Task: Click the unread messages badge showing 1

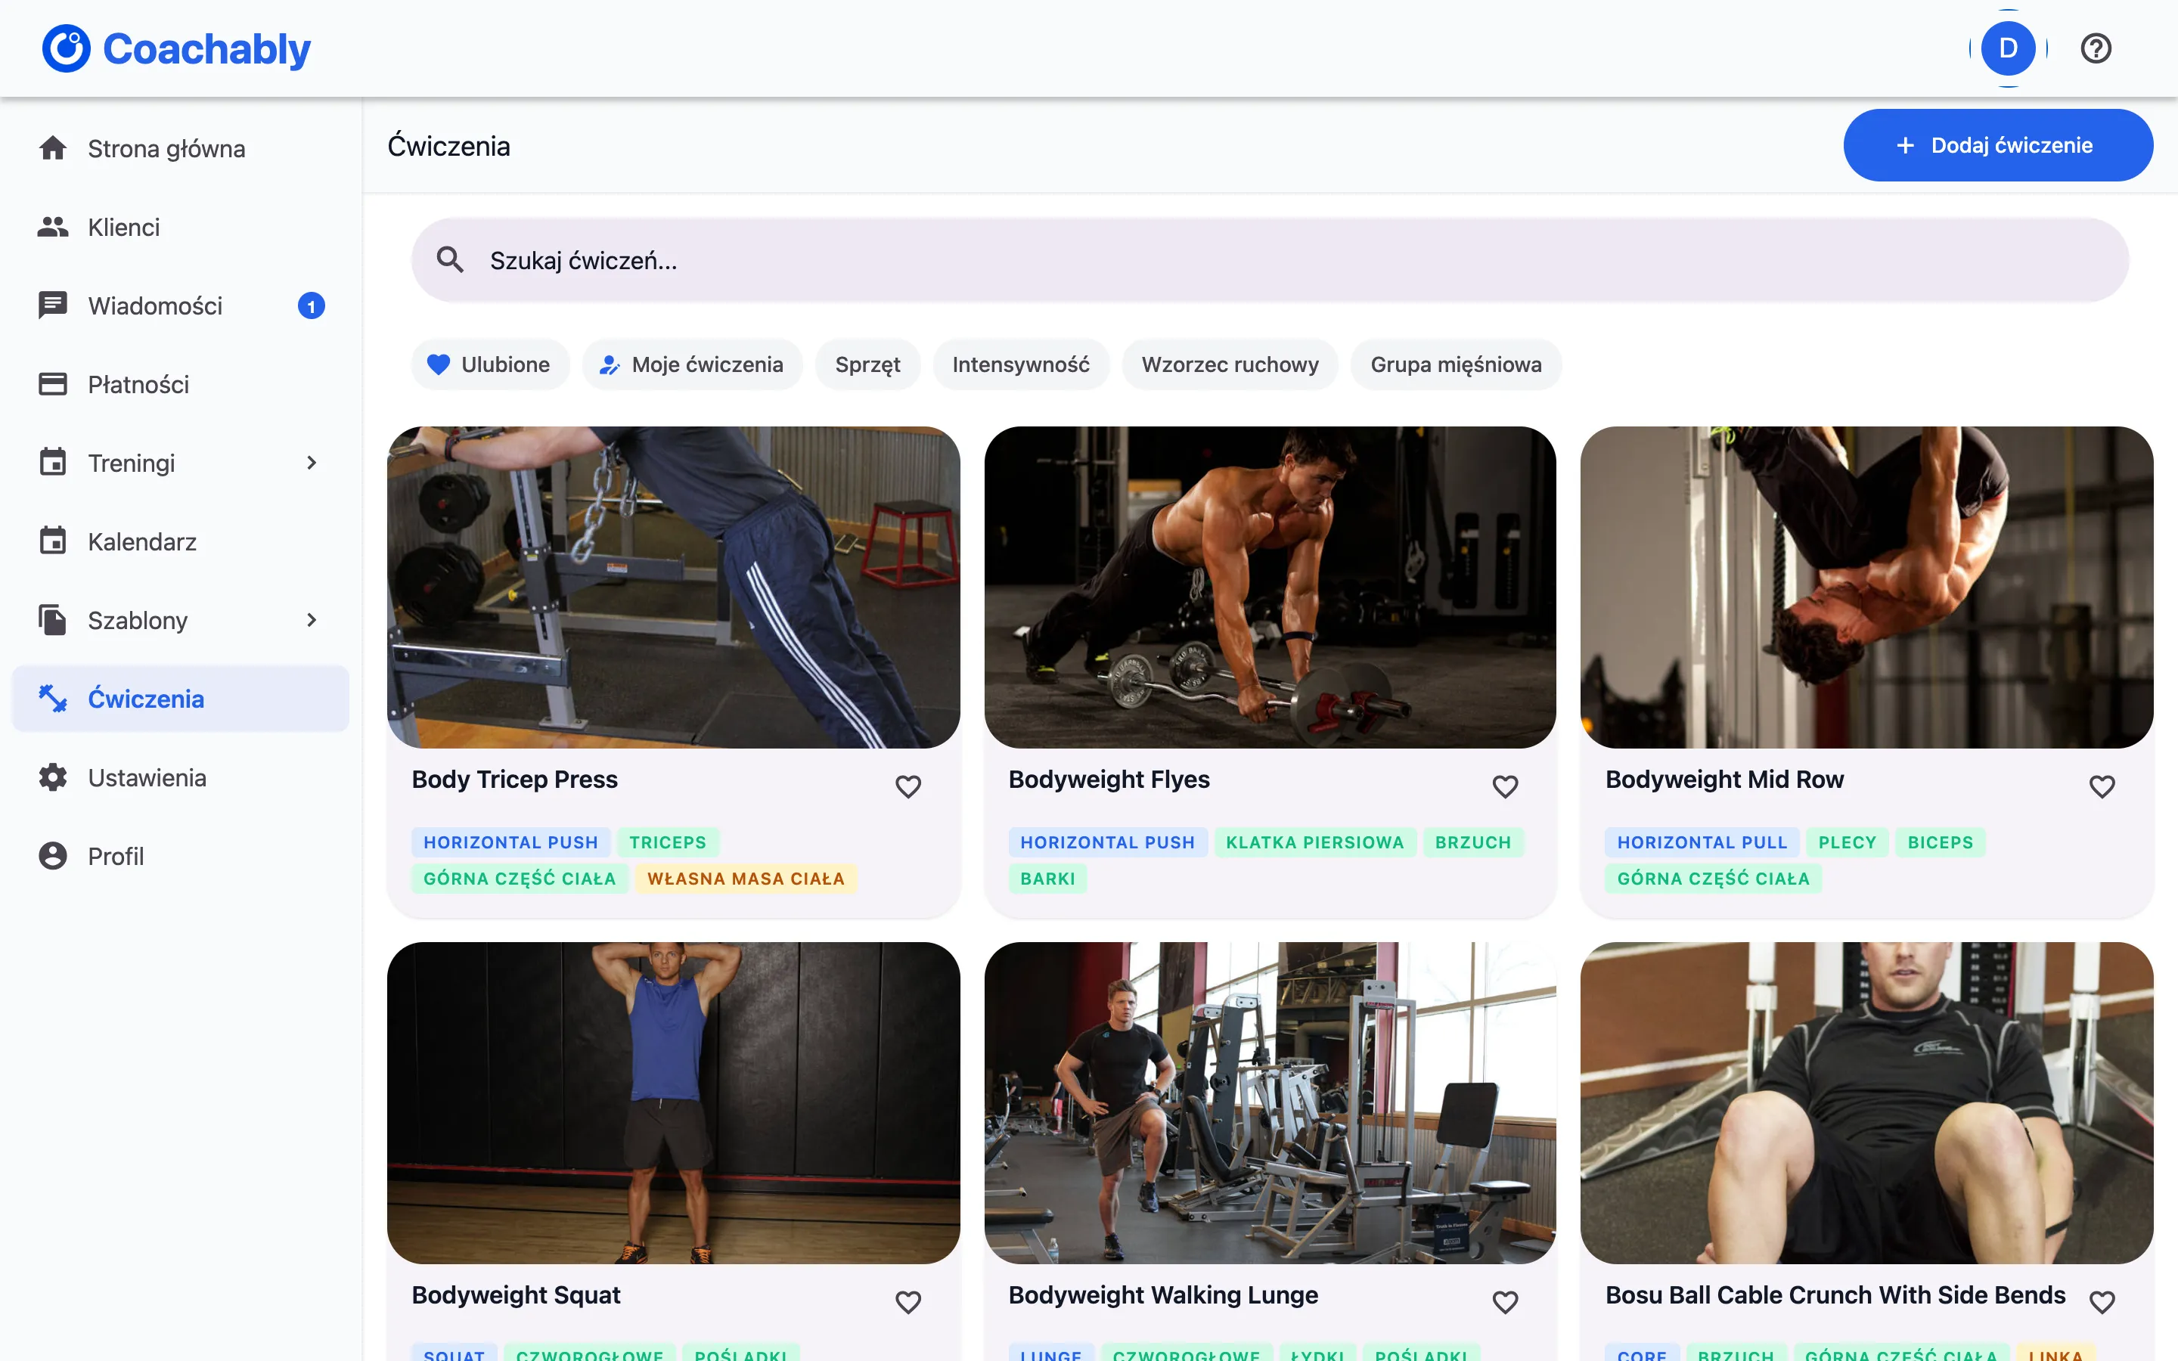Action: point(312,306)
